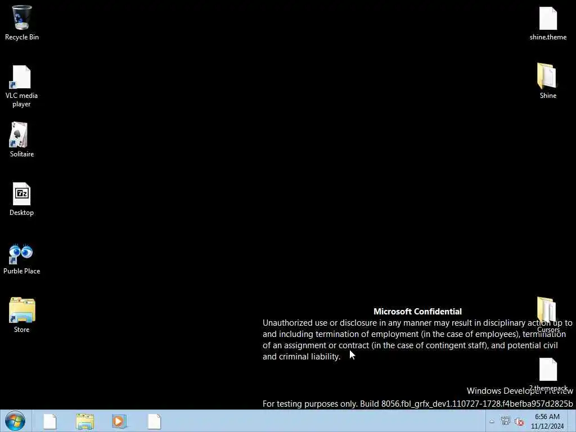Select the 2.themepack file icon
This screenshot has height=432, width=576.
point(548,374)
